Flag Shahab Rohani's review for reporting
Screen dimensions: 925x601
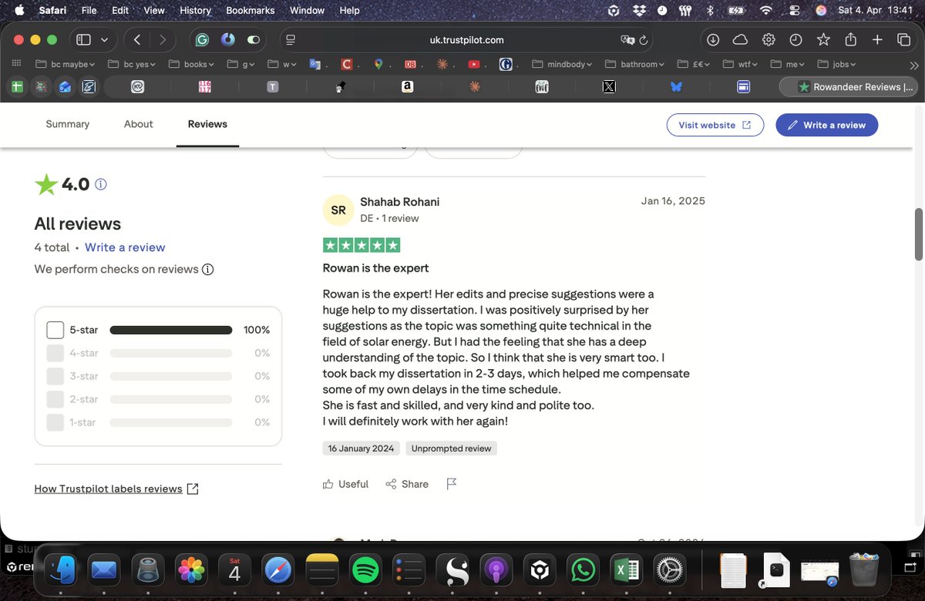tap(451, 483)
